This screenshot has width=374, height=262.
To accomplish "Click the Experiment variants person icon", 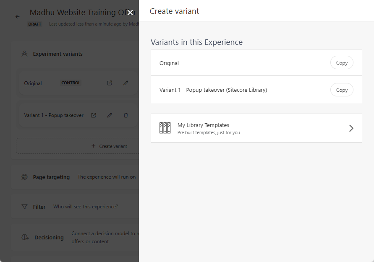I will click(24, 53).
